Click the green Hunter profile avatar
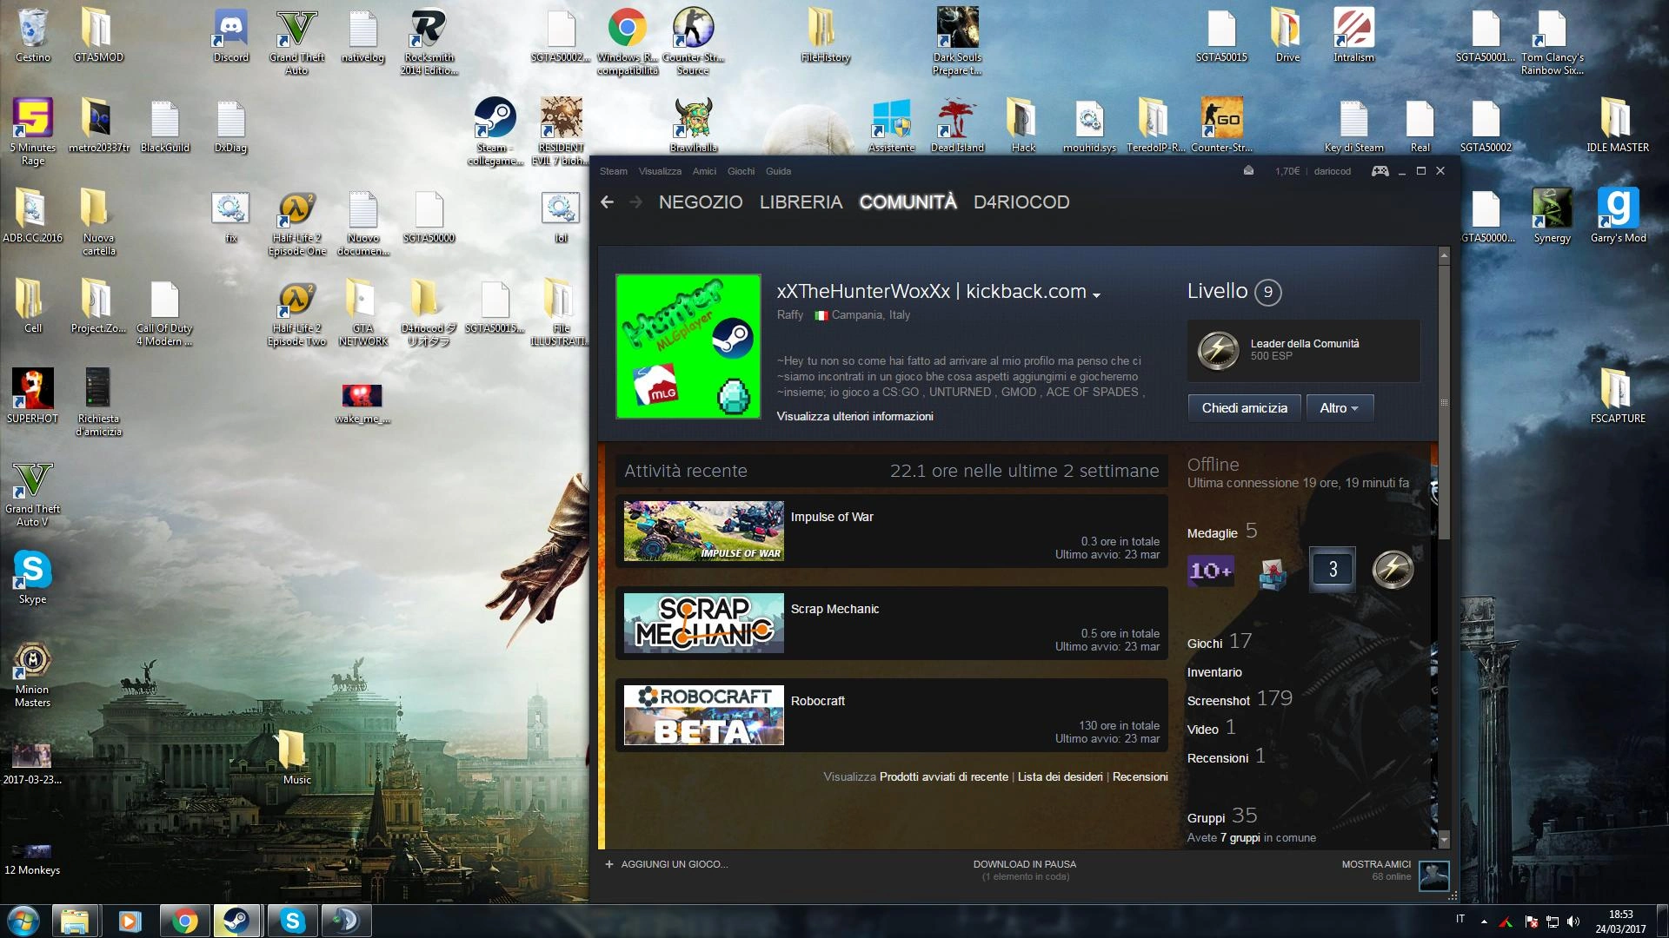 [688, 347]
